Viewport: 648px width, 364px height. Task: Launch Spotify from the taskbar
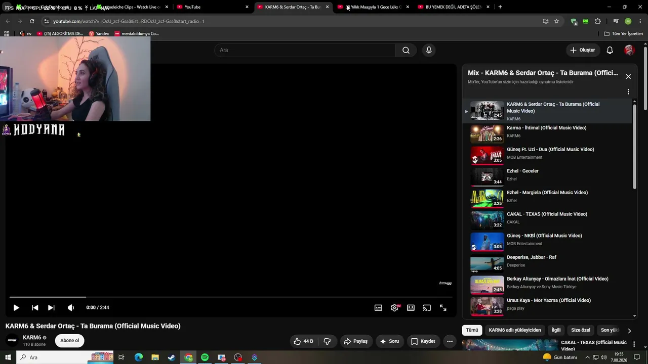[x=205, y=357]
